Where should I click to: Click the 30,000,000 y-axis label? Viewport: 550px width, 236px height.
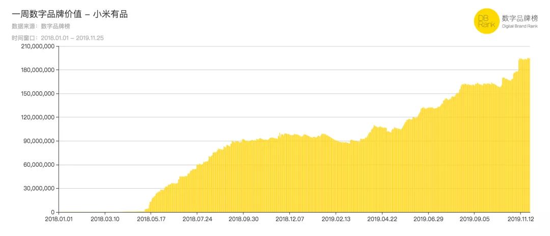pos(40,189)
